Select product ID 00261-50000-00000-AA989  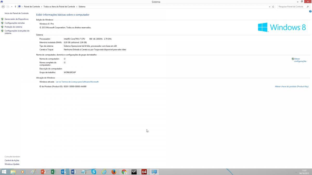pos(75,86)
